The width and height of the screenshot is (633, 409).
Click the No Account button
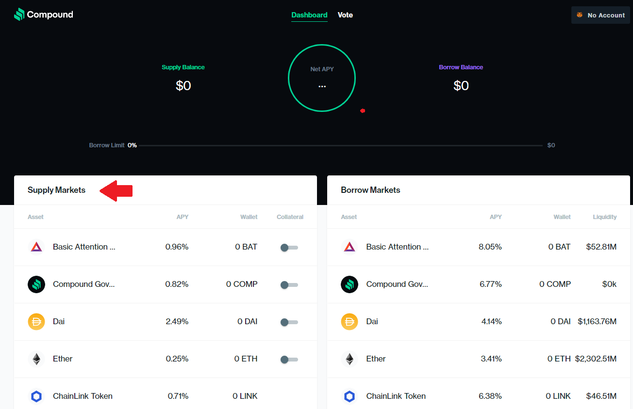coord(600,15)
